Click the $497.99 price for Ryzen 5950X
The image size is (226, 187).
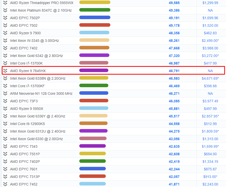[x=210, y=109]
